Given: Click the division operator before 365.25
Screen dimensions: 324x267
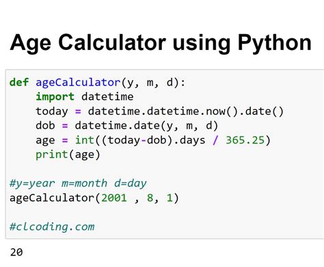Looking at the screenshot, I should [215, 140].
